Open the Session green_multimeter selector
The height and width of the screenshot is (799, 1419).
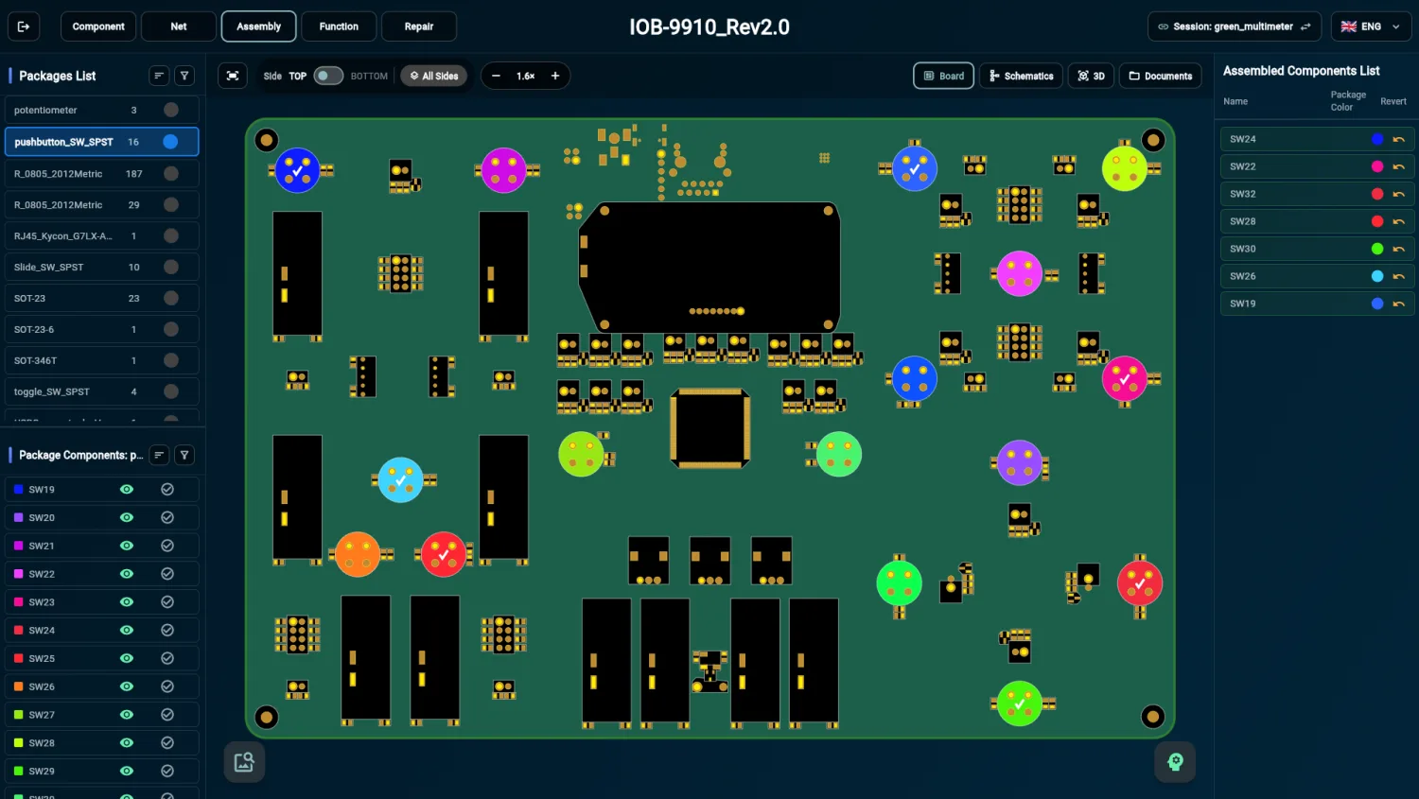pyautogui.click(x=1235, y=26)
